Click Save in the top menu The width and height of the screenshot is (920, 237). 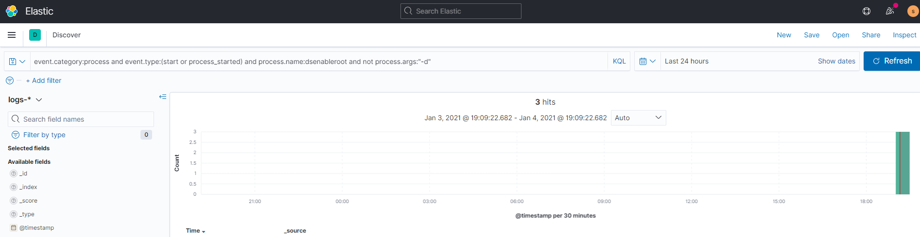click(x=812, y=35)
